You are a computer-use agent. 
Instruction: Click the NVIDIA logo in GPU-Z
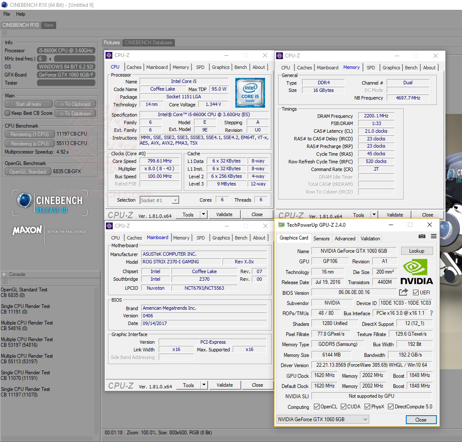416,272
